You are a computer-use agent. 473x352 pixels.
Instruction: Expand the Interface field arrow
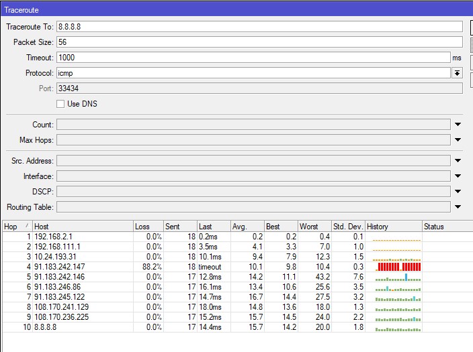tap(458, 176)
